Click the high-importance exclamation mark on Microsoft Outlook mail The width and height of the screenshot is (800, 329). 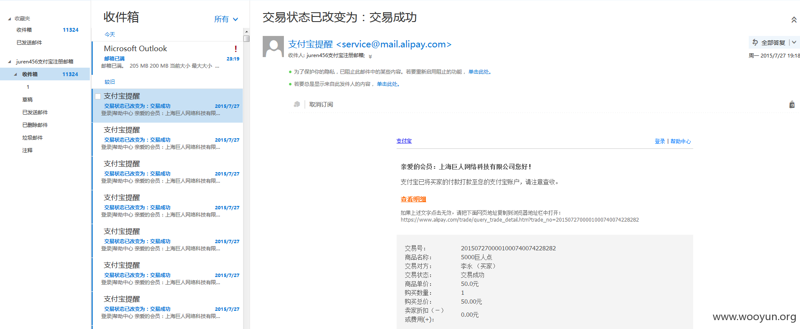point(236,49)
